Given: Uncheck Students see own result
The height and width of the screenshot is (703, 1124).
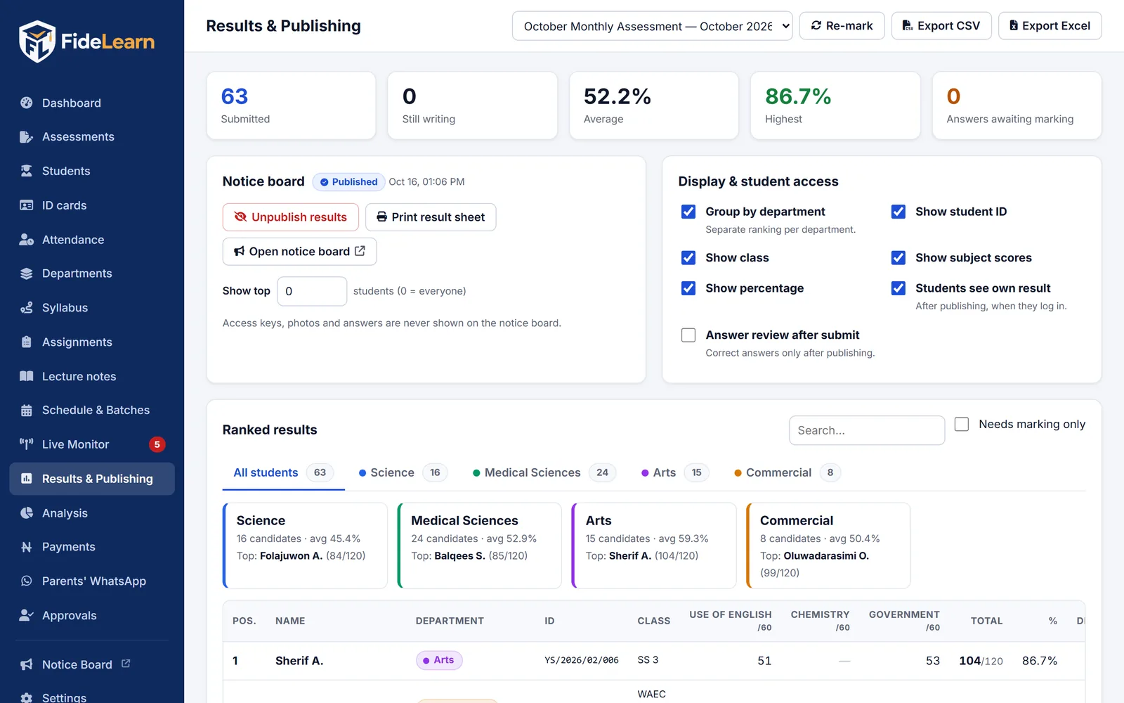Looking at the screenshot, I should (x=898, y=288).
